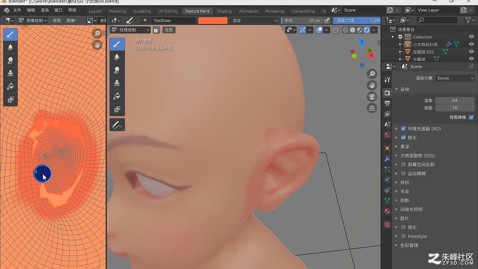Open the 渲染引擎 Eevee dropdown

point(455,78)
